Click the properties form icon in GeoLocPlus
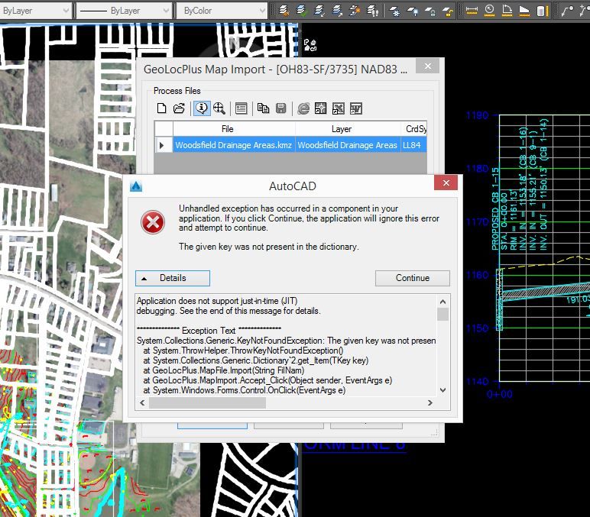 241,108
